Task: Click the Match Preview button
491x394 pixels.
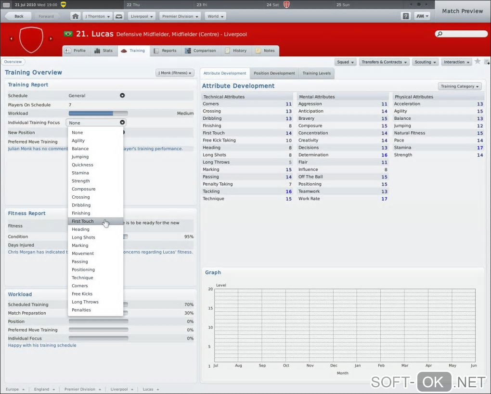Action: [463, 11]
